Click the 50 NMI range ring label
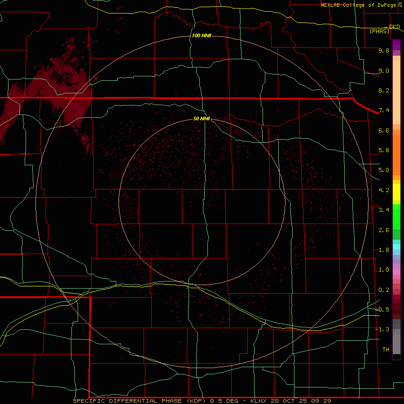404x404 pixels. click(x=202, y=119)
